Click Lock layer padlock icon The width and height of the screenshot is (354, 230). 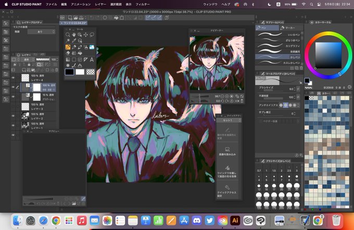coord(29,65)
